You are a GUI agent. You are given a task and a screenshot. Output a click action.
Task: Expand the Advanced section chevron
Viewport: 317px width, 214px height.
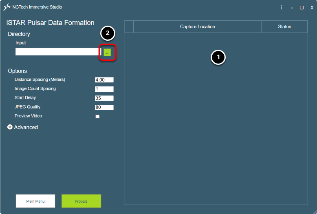[x=10, y=127]
